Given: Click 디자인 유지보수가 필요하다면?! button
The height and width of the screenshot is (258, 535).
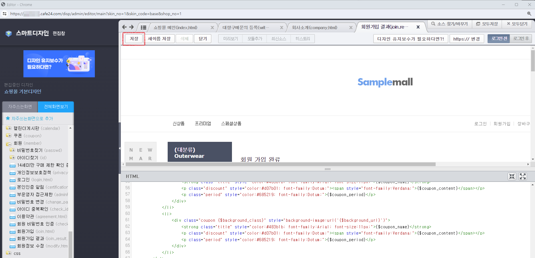Looking at the screenshot, I should 411,39.
